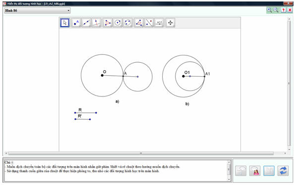Open the Hình 86 dropdown list
The image size is (295, 185).
point(37,10)
